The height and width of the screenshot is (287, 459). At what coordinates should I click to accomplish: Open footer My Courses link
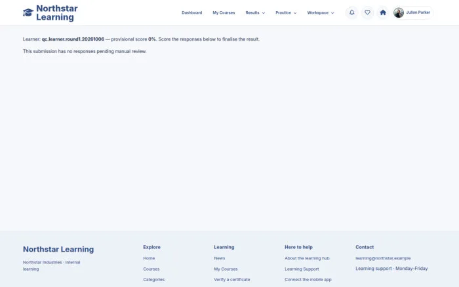226,269
